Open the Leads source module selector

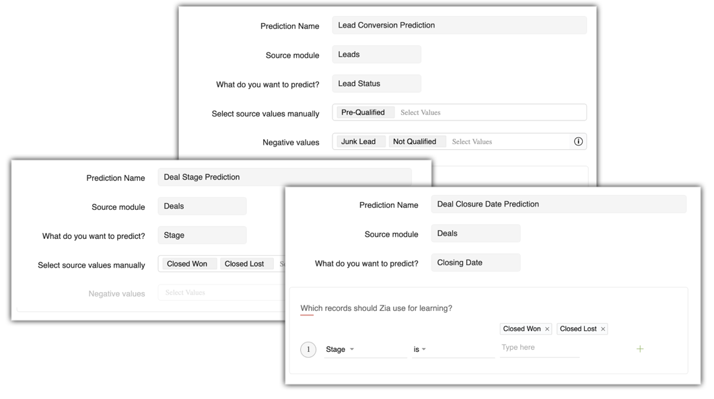click(x=376, y=55)
